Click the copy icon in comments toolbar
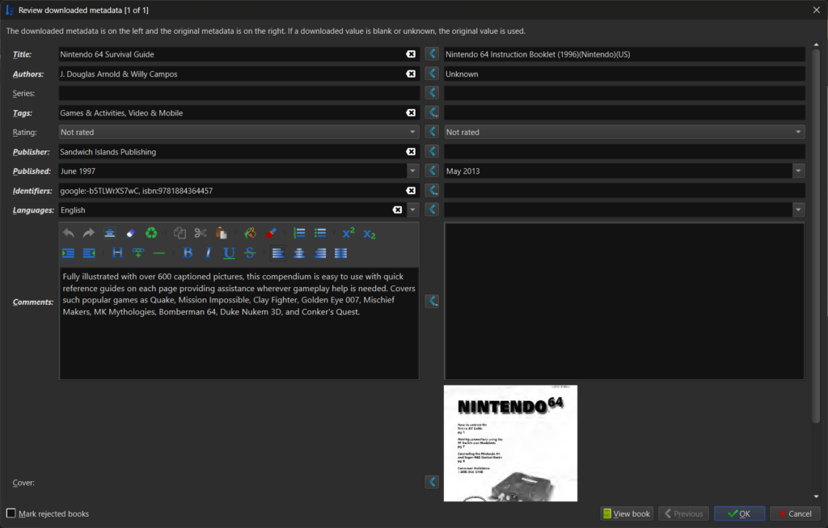 click(x=180, y=233)
